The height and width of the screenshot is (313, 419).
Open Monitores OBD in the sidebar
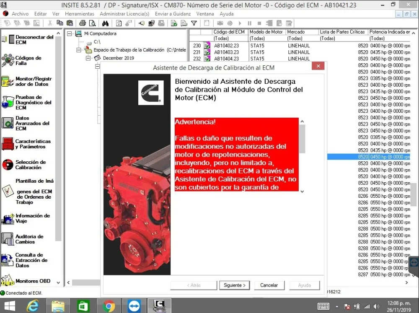point(26,281)
